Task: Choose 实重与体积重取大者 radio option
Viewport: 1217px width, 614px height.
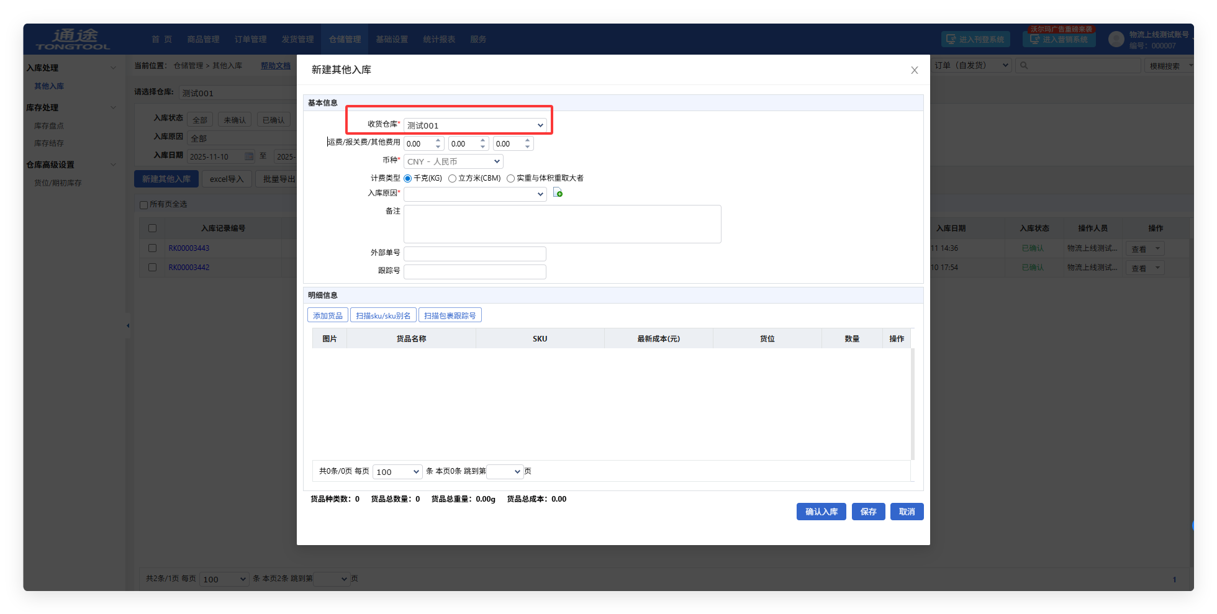Action: (x=510, y=179)
